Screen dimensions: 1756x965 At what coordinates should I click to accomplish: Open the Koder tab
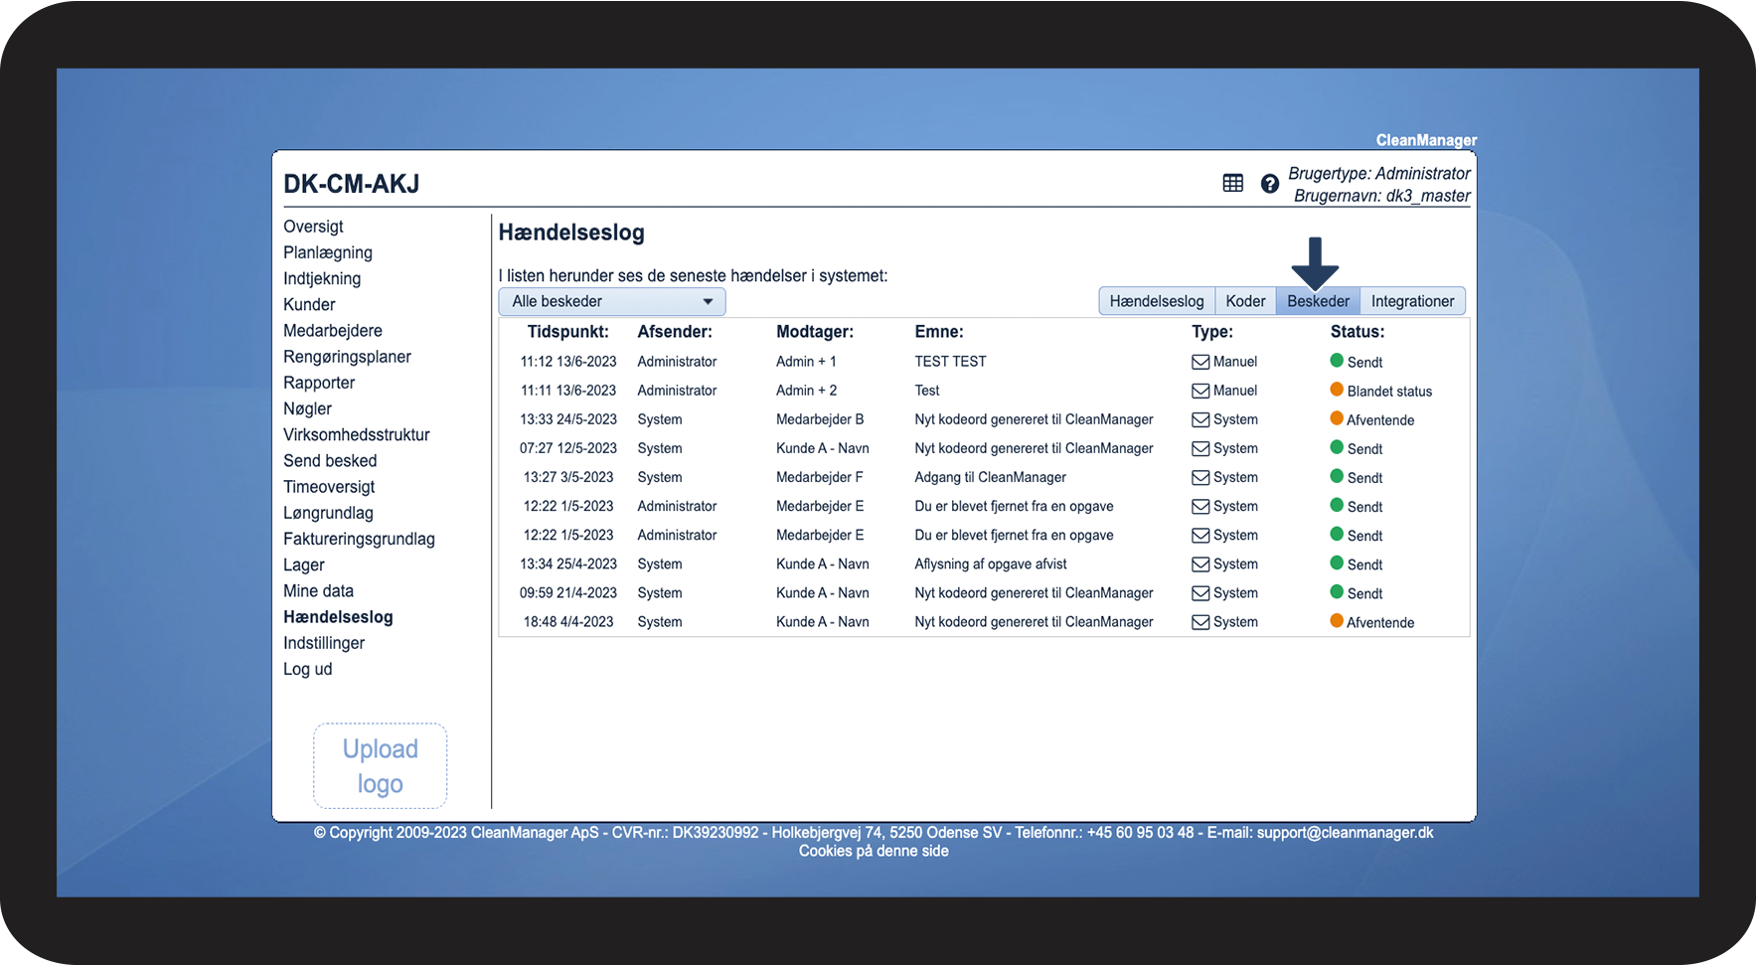(x=1245, y=301)
